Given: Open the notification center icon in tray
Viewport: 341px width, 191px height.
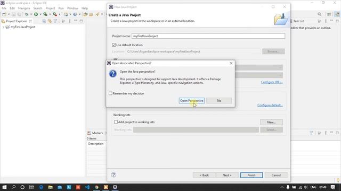Looking at the screenshot, I should pos(332,187).
